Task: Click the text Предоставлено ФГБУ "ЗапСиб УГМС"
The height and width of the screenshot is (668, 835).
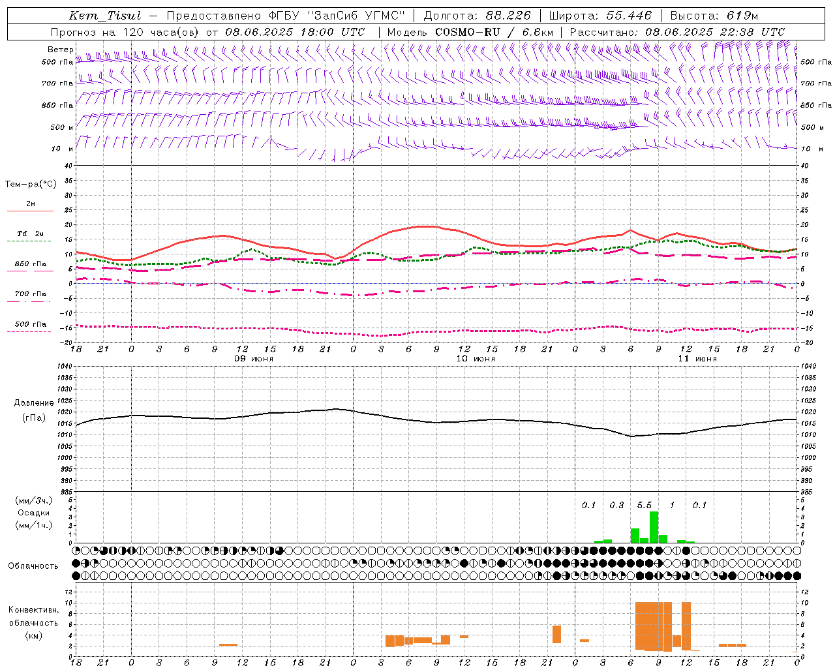Action: [286, 16]
